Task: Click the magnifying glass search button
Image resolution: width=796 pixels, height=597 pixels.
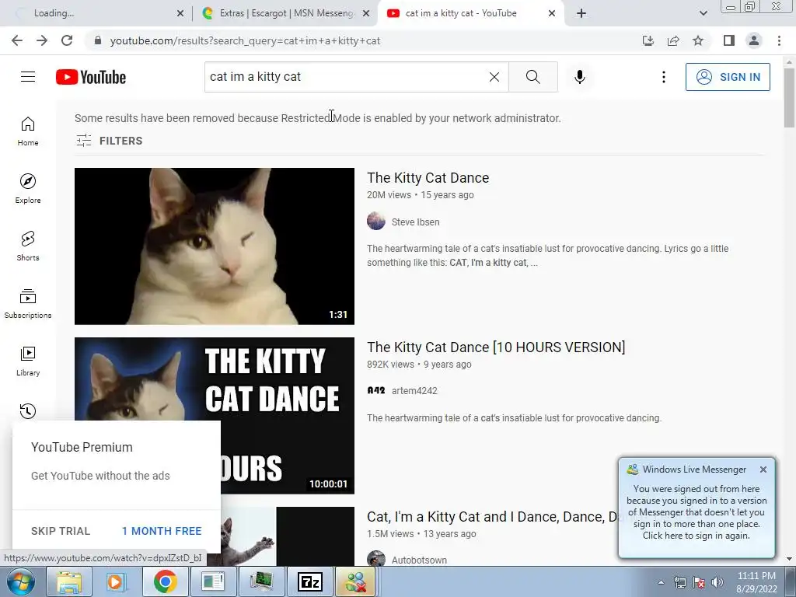Action: click(533, 77)
